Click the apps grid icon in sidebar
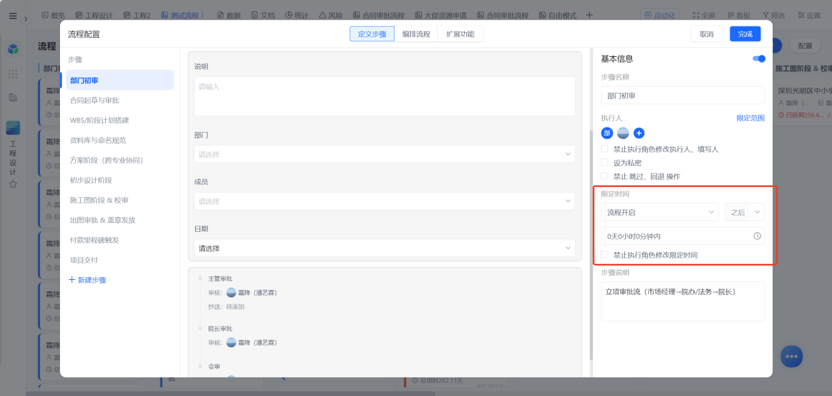 coord(13,74)
